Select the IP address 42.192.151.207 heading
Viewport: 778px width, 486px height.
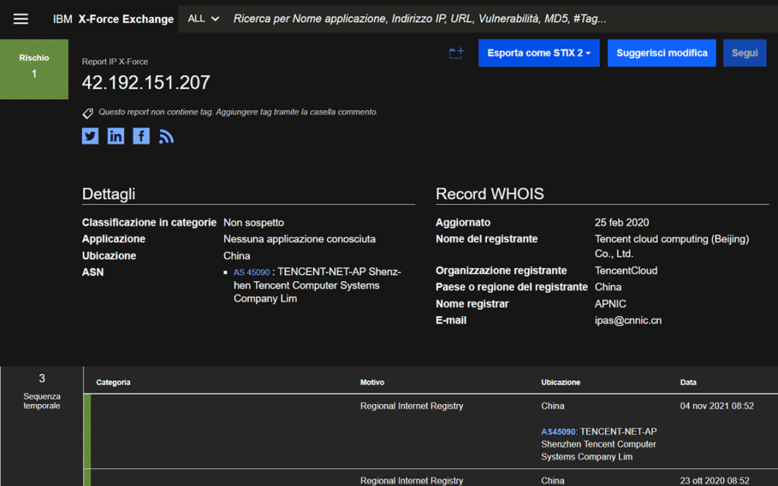click(146, 82)
